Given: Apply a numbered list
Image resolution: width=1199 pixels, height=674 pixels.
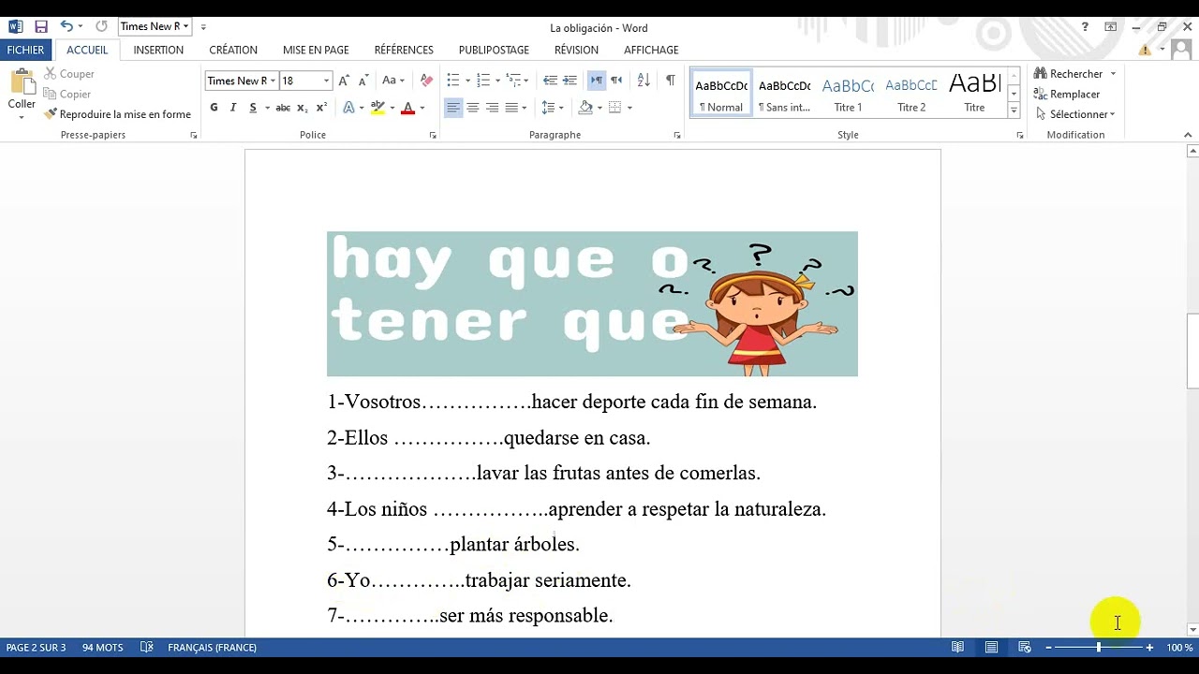Looking at the screenshot, I should pos(483,81).
